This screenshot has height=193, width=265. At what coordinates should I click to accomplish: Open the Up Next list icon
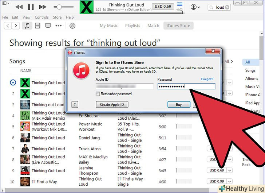coord(179,5)
